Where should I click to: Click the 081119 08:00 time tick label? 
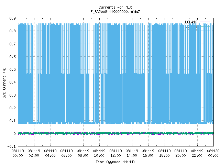click(83, 153)
